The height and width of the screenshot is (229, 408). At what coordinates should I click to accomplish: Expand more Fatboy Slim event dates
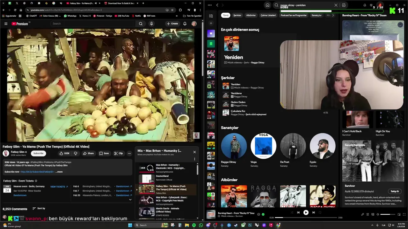click(130, 200)
